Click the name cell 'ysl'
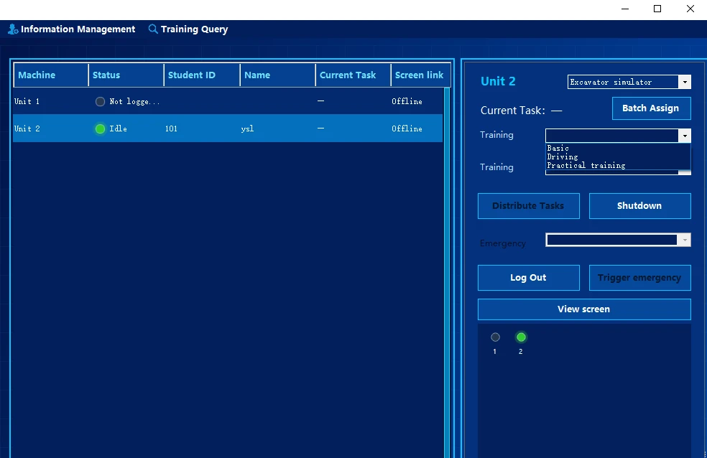The width and height of the screenshot is (707, 458). [x=247, y=128]
